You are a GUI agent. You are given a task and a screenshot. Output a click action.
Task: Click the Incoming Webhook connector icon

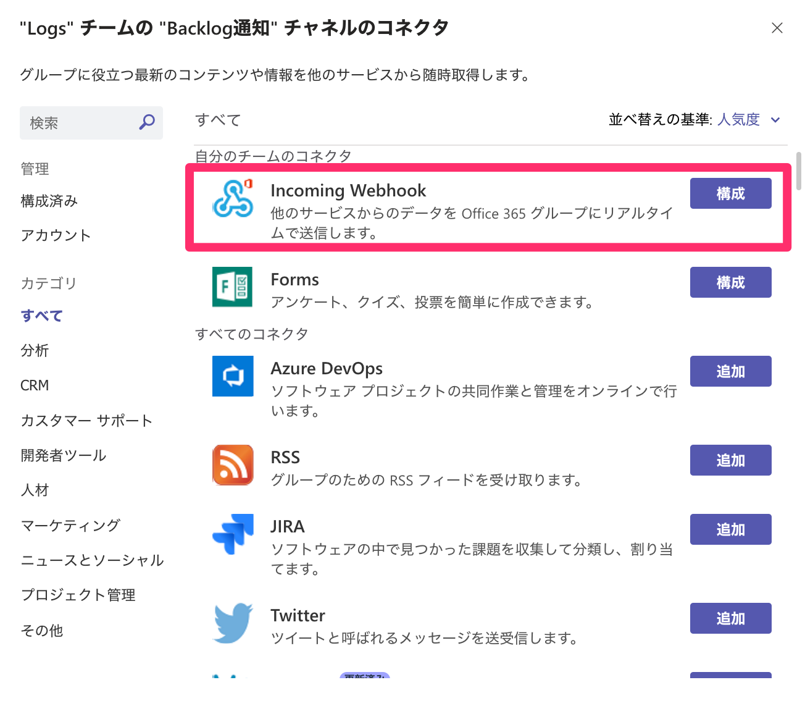pos(233,198)
